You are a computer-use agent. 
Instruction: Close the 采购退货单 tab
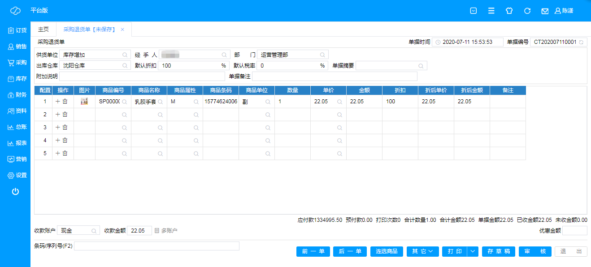click(122, 30)
